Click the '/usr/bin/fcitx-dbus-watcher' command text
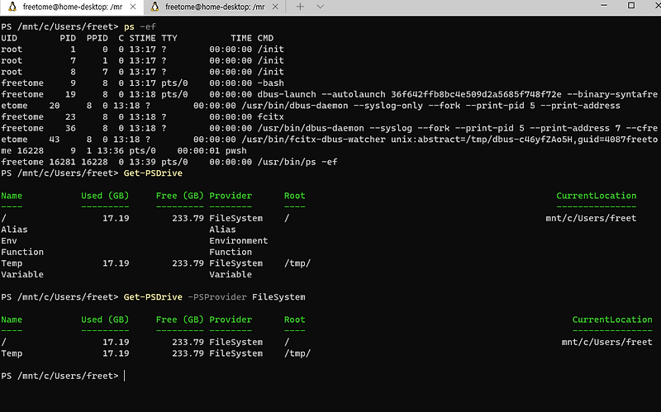The width and height of the screenshot is (661, 412). [313, 140]
